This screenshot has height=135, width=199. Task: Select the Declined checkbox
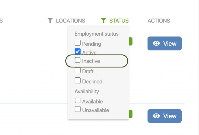78,80
